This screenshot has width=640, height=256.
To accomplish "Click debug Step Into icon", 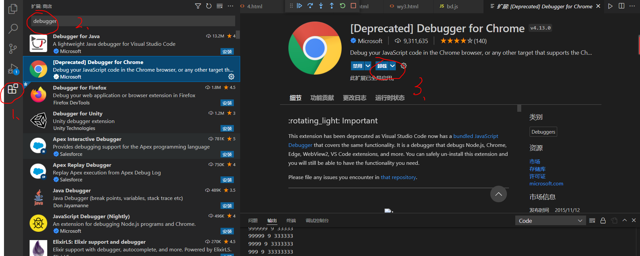I will [321, 6].
